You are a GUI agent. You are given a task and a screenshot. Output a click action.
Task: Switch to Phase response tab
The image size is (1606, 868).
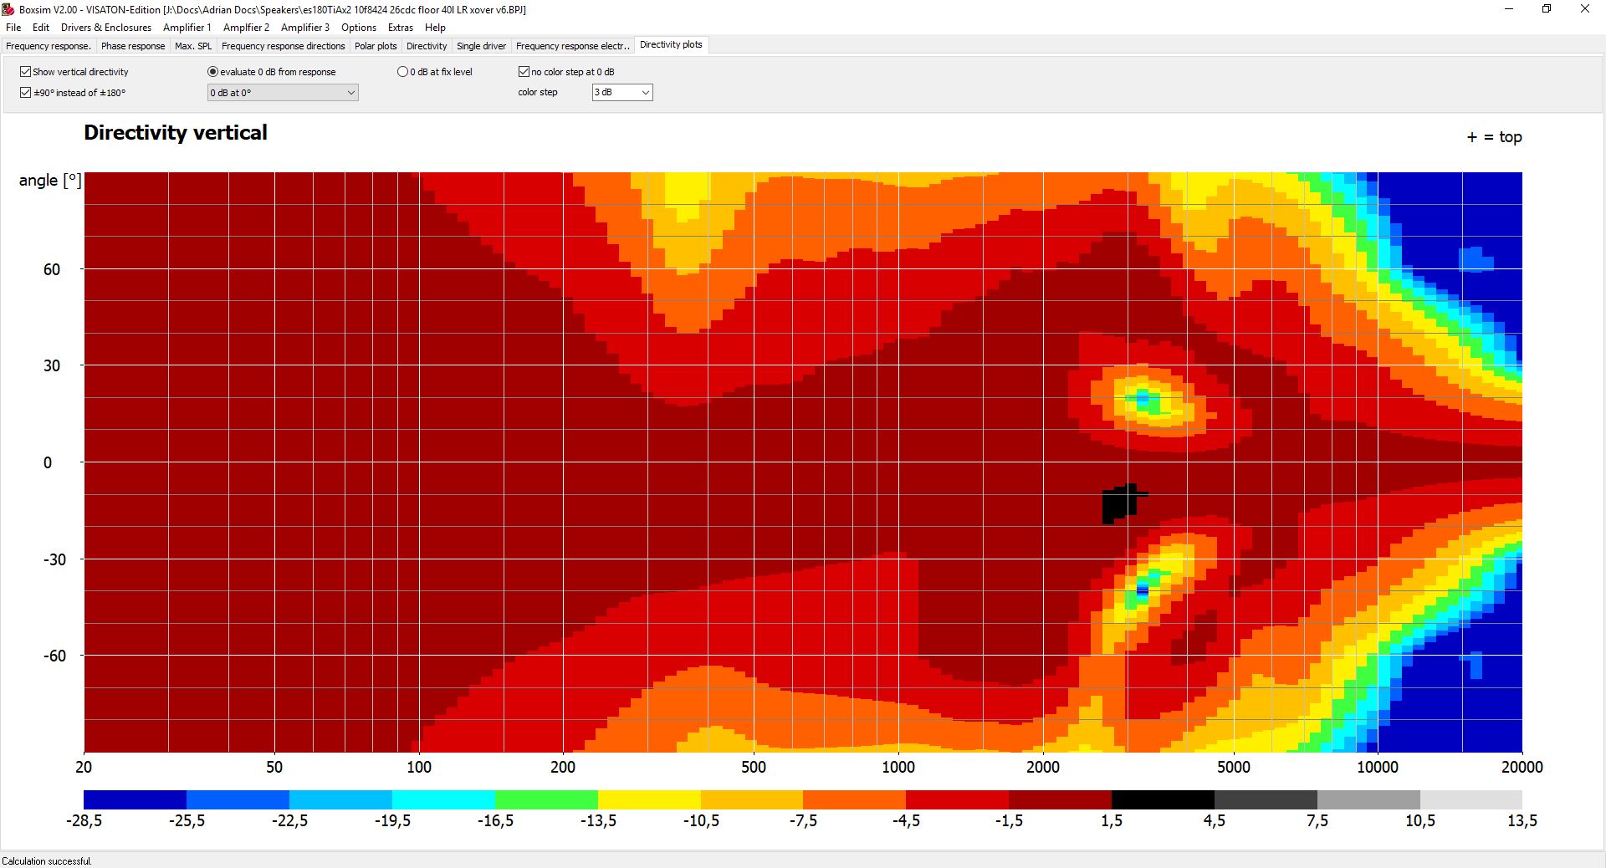133,46
